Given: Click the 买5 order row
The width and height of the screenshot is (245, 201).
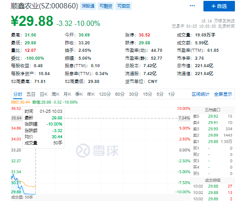Looking at the screenshot, I should [213, 173].
